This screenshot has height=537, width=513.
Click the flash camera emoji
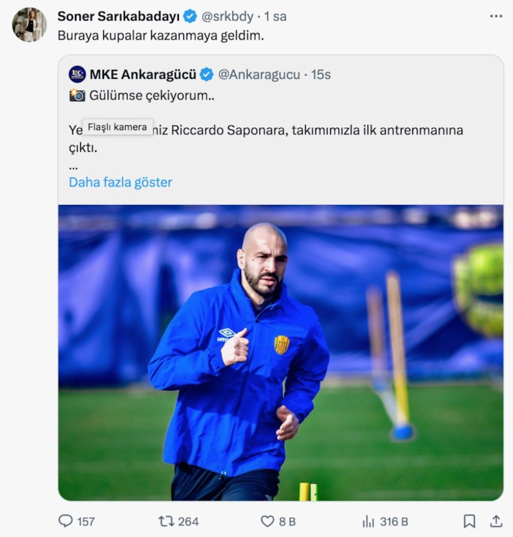coord(77,95)
